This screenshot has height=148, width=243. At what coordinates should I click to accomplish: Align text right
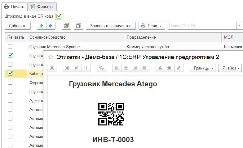coord(135,68)
